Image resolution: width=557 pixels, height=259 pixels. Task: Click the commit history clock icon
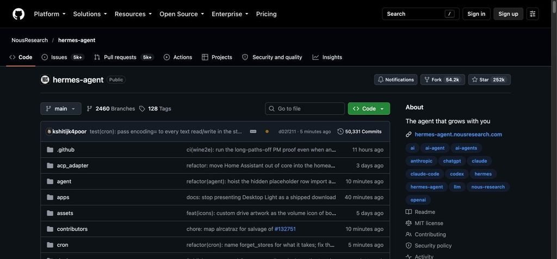coord(341,132)
